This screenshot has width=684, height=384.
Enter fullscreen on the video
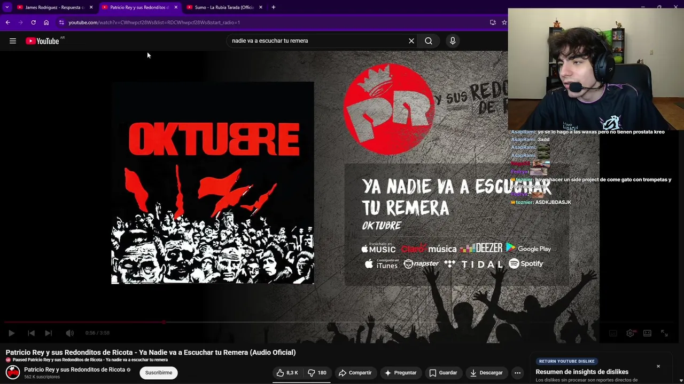[x=664, y=333]
